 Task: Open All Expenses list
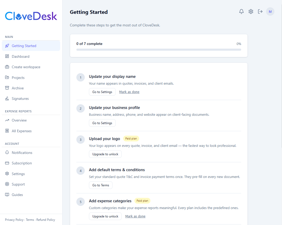(x=31, y=131)
